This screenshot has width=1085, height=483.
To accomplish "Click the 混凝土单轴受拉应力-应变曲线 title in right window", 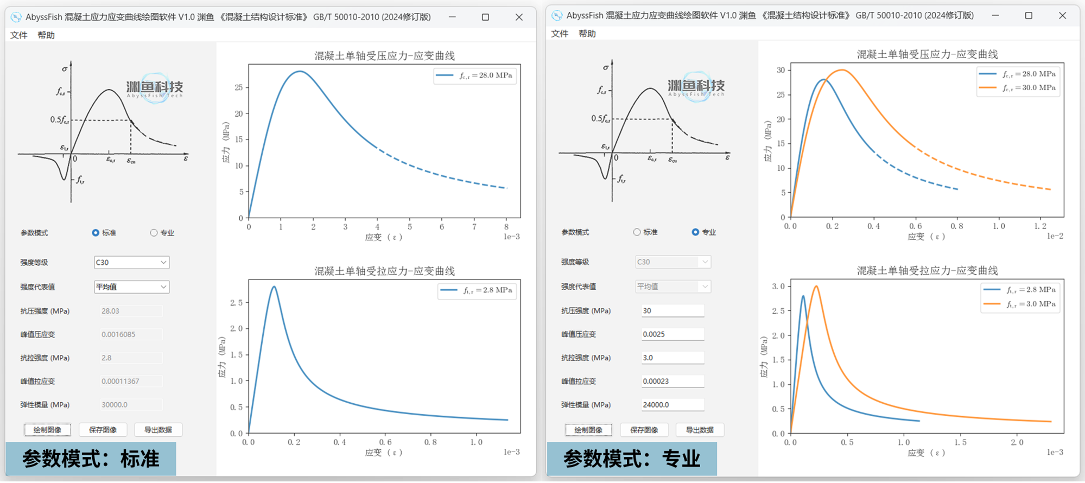I will click(927, 270).
